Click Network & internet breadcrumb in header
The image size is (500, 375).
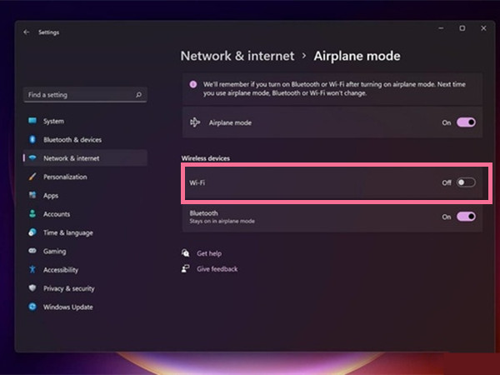[x=237, y=56]
